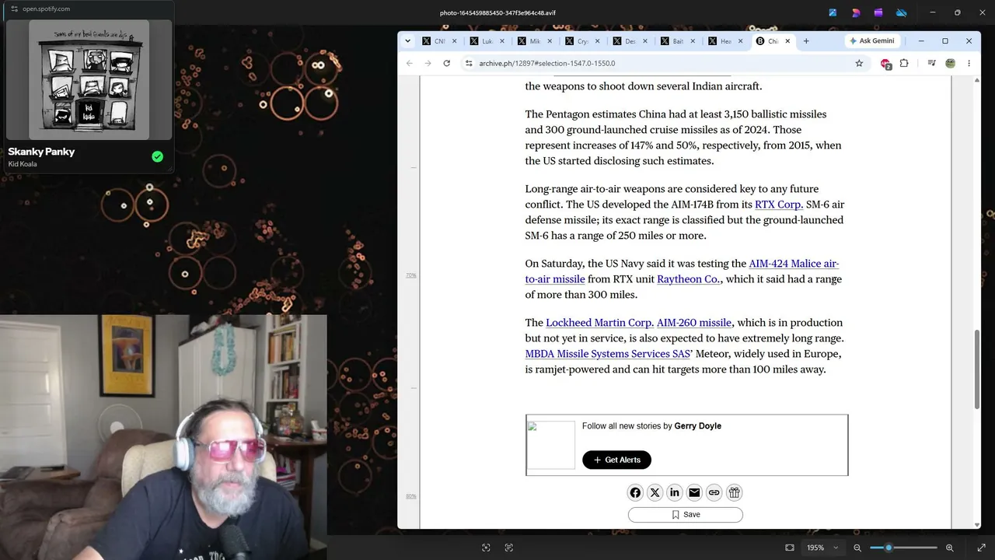Click the red extension icon with badge
The height and width of the screenshot is (560, 995).
click(x=885, y=64)
